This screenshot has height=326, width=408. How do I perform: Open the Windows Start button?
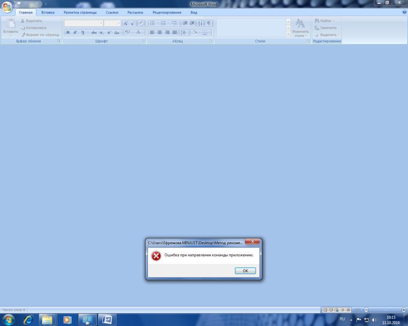point(8,320)
